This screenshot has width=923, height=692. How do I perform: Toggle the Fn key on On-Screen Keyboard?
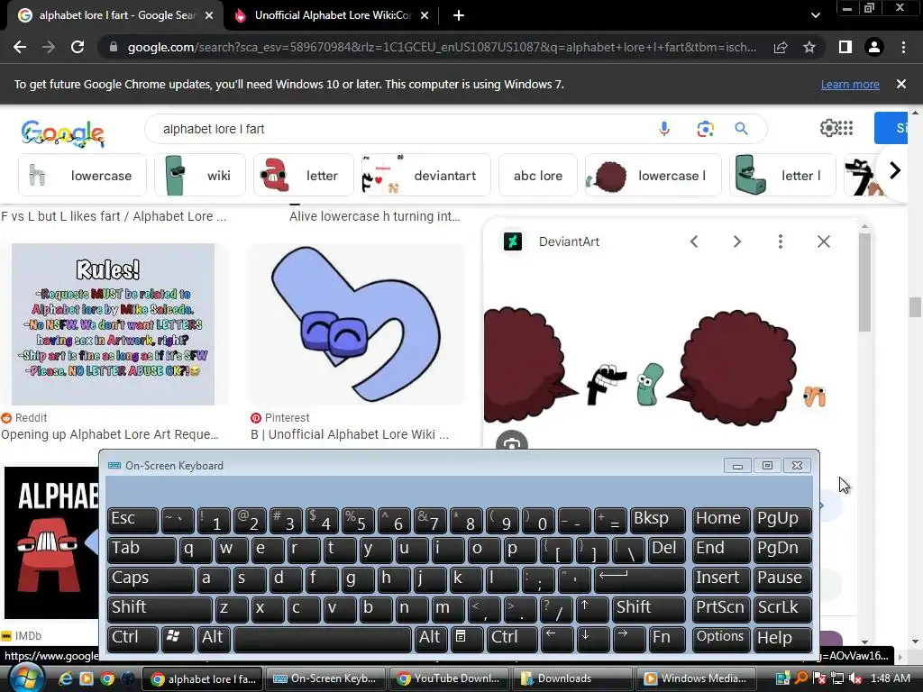tap(667, 638)
